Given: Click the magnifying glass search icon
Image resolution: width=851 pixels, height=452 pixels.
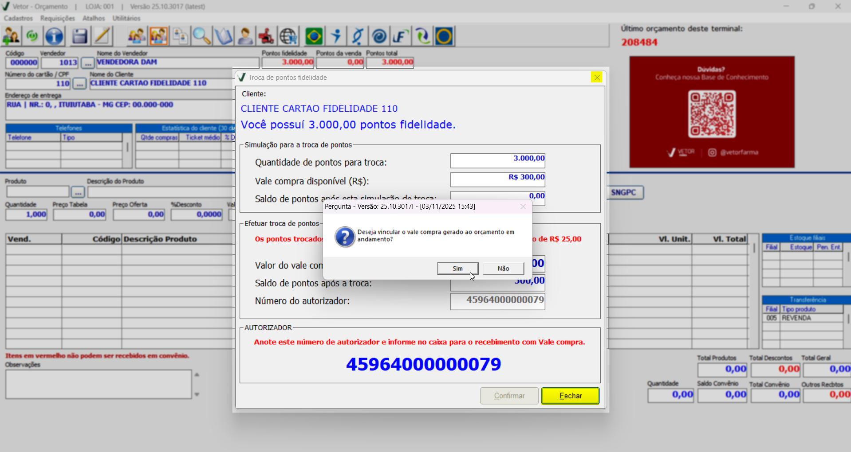Looking at the screenshot, I should click(202, 36).
